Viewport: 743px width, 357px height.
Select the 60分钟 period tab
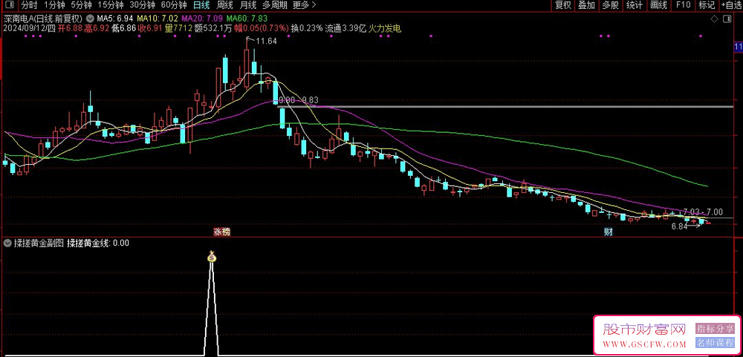point(174,5)
